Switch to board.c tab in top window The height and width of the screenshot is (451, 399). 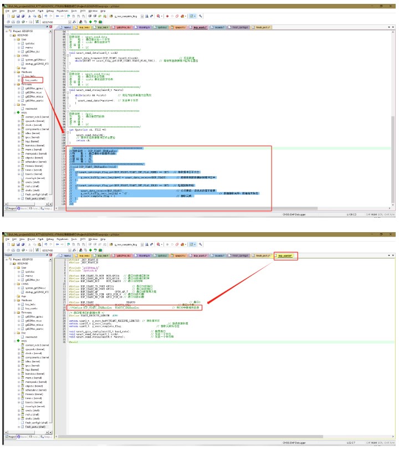pyautogui.click(x=218, y=27)
